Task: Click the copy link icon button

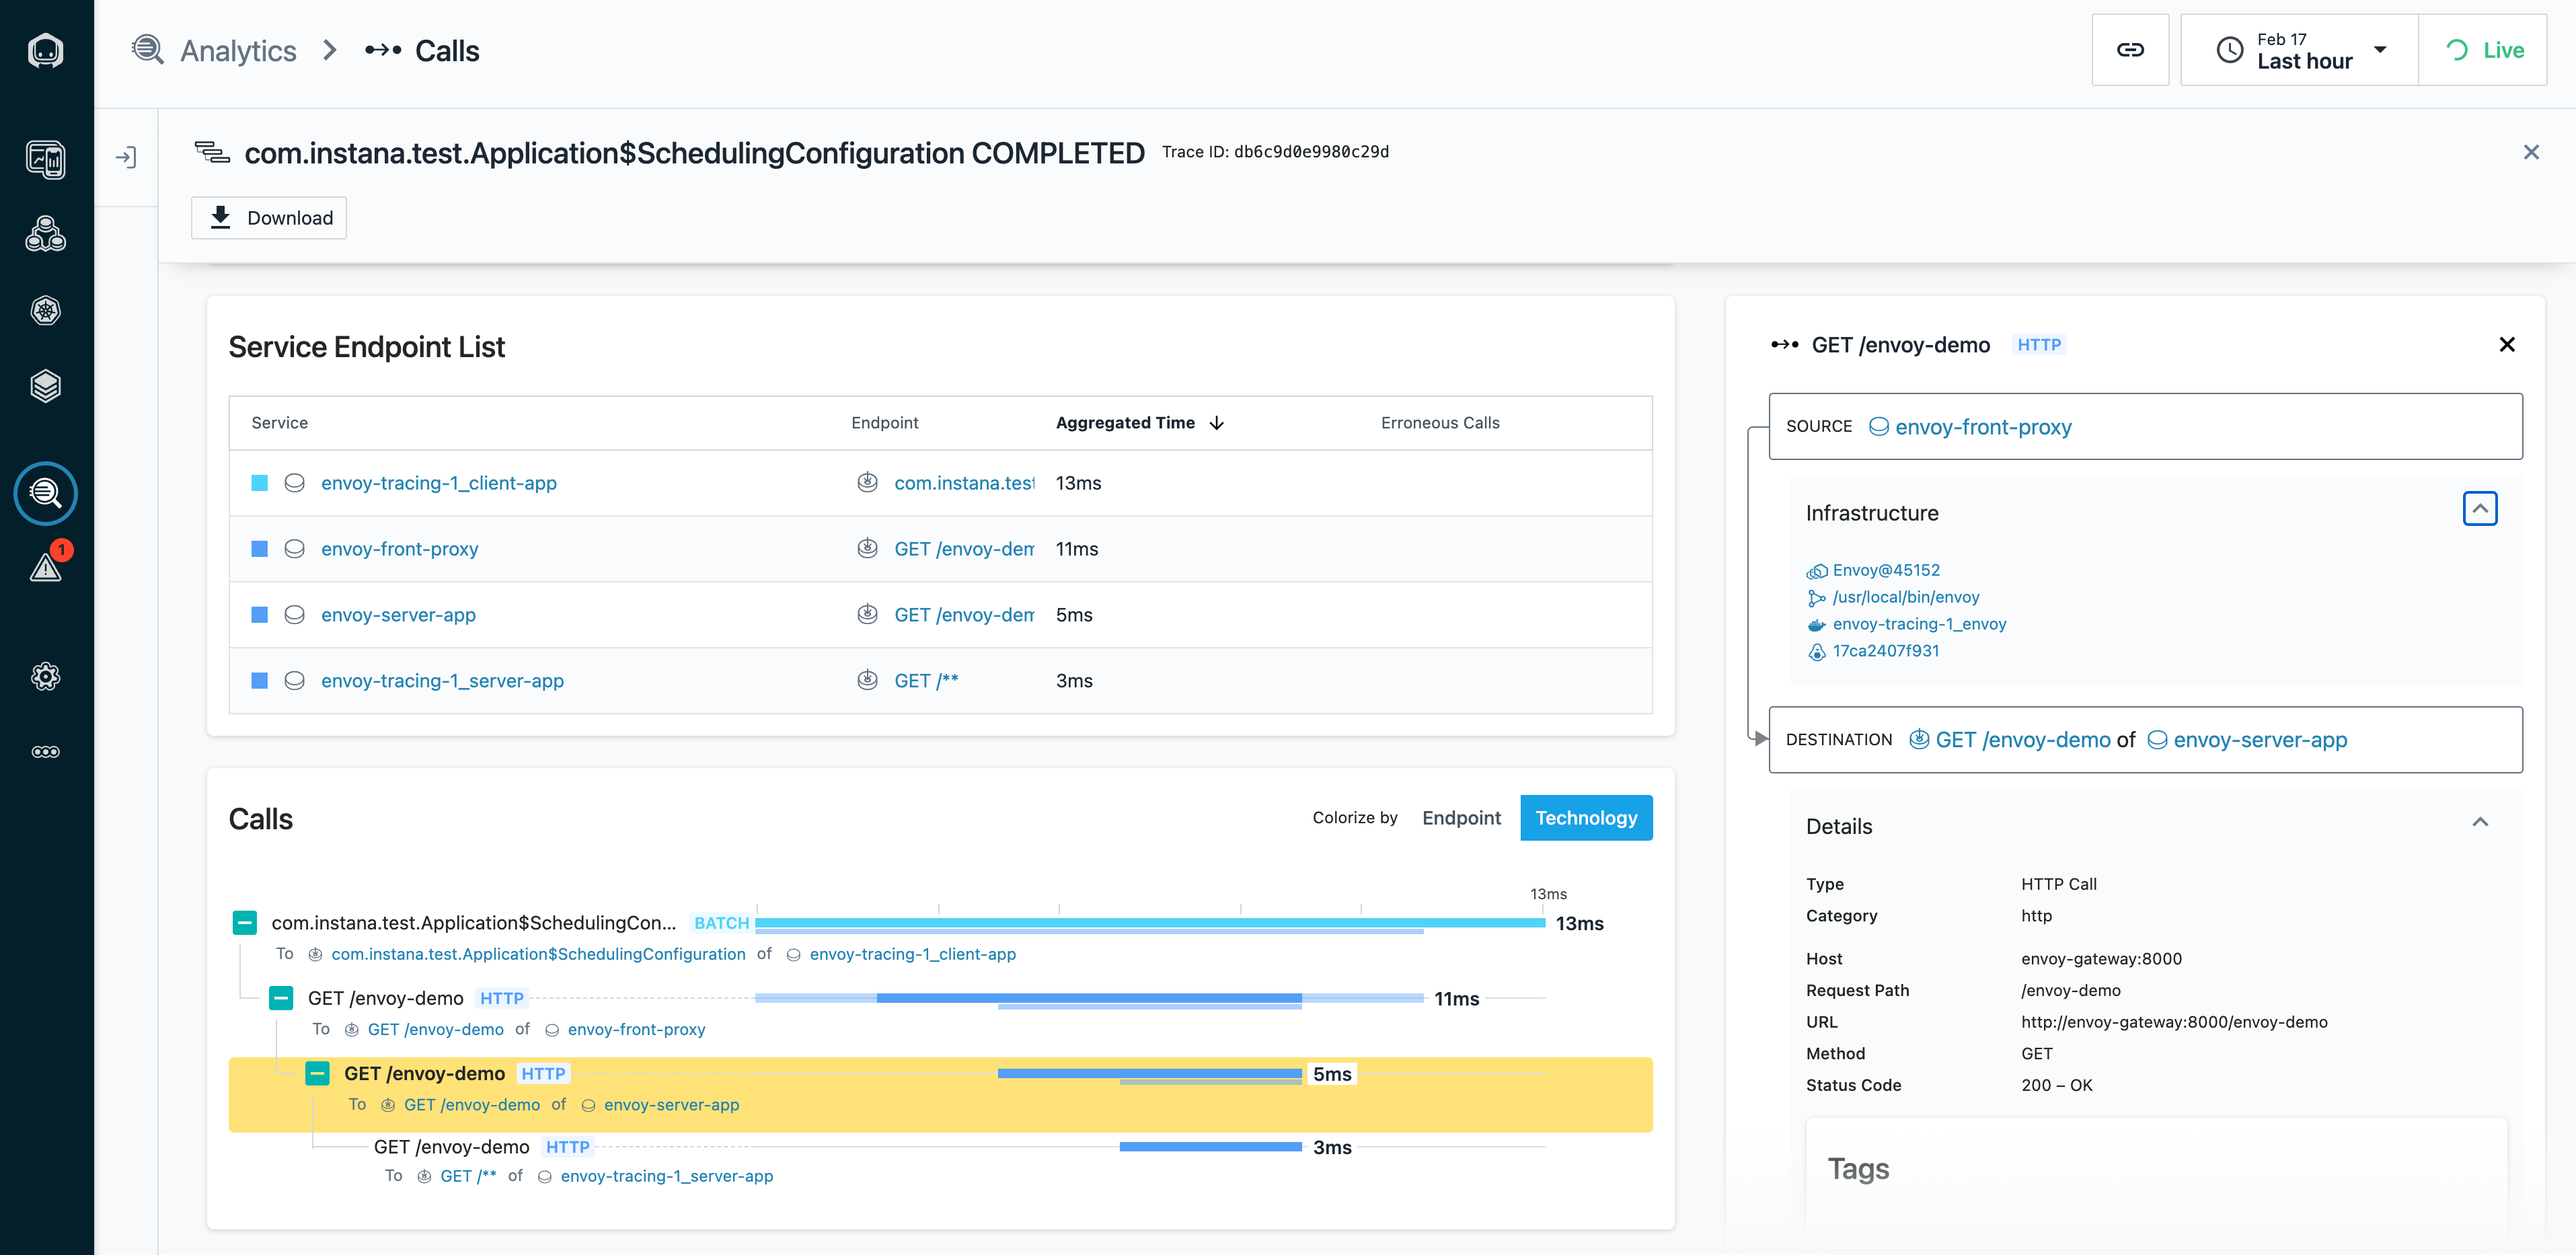Action: [x=2130, y=50]
